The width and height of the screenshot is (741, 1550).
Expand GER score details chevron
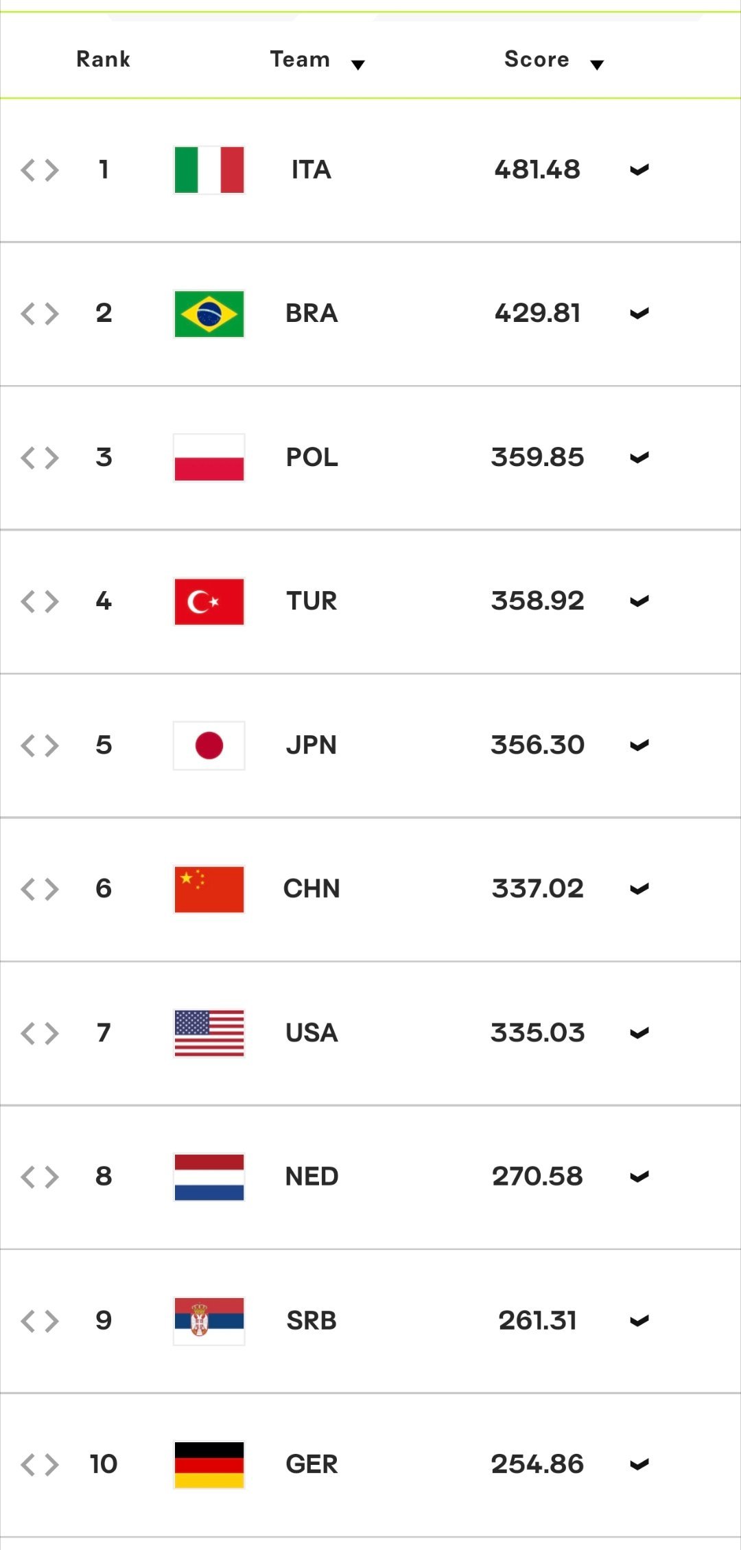click(x=639, y=1464)
